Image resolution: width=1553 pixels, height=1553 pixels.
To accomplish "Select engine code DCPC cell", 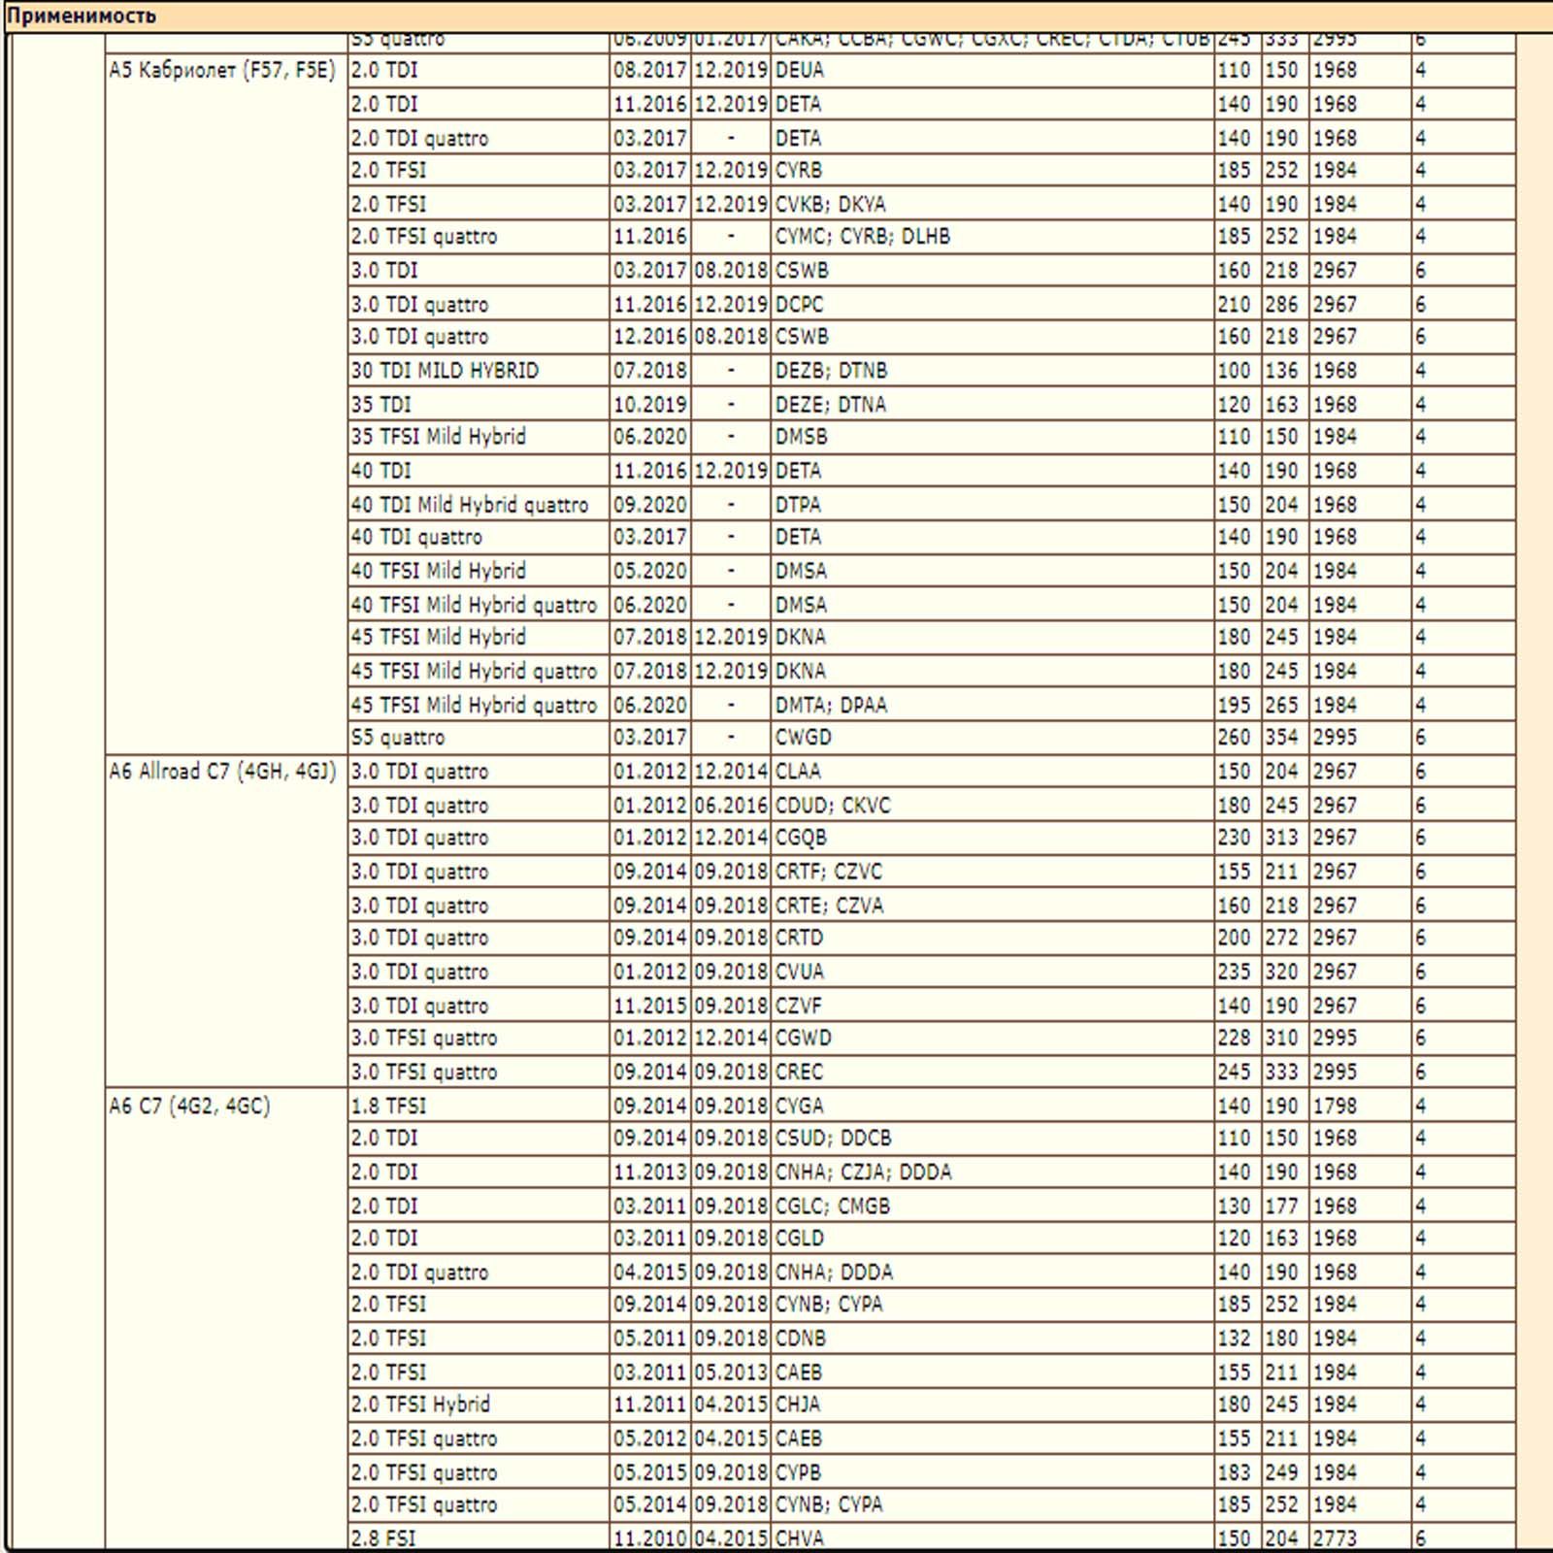I will (799, 305).
